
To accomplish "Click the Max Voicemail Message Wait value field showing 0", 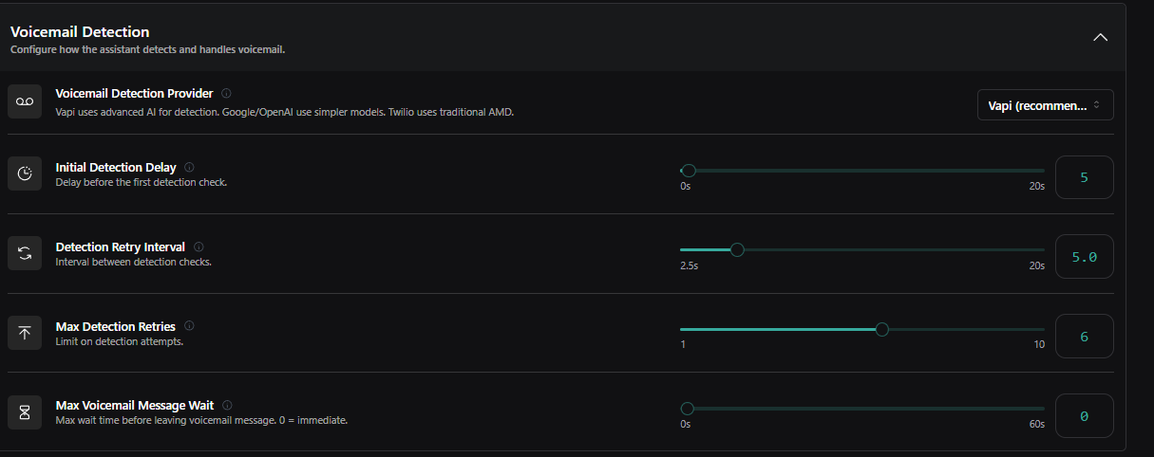I will (x=1084, y=415).
